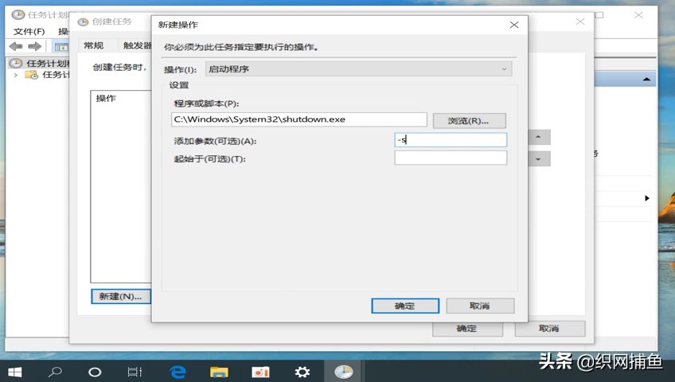Image resolution: width=675 pixels, height=382 pixels.
Task: Click 取消 in the 新建操作 dialog
Action: click(480, 306)
